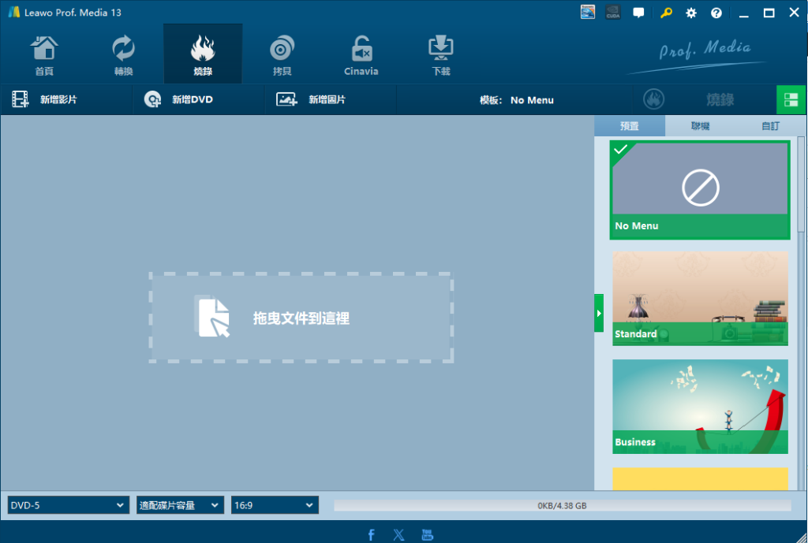
Task: Switch to the Custom (自訂) templates tab
Action: (770, 126)
